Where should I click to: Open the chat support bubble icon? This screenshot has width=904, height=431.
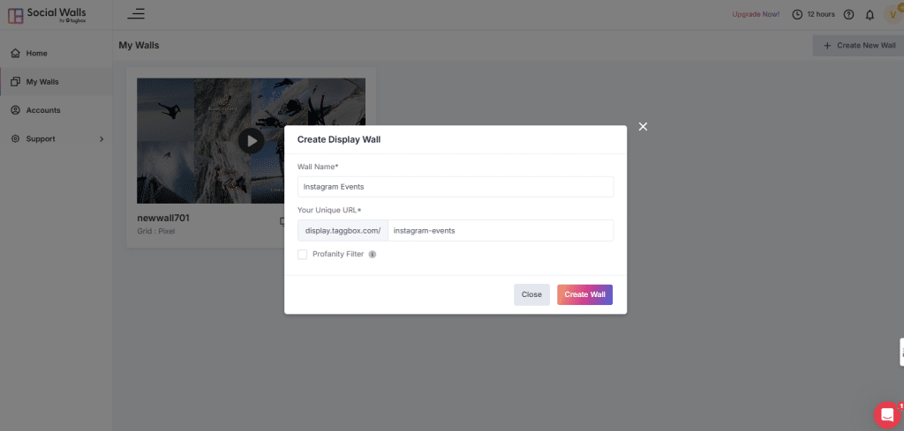(x=887, y=414)
